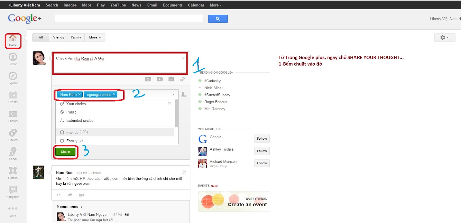461x223 pixels.
Task: Open the Explore compass icon
Action: click(13, 78)
